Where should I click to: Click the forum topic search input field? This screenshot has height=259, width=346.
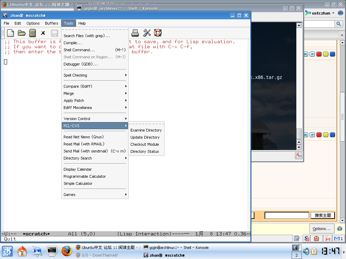[287, 215]
